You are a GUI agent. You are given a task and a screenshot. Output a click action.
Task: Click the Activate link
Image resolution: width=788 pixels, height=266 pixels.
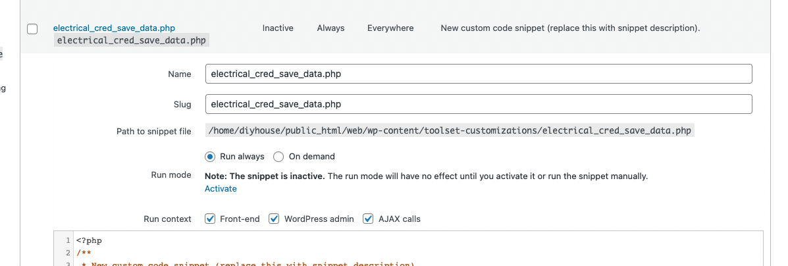221,188
